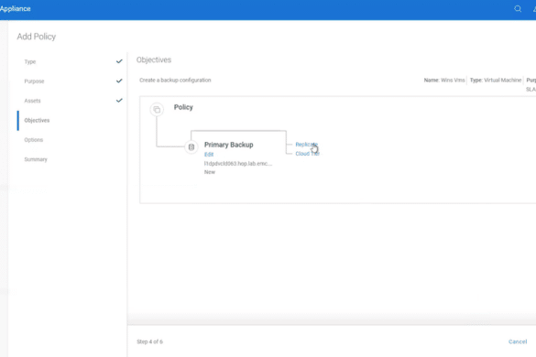Open the Options step
Image resolution: width=536 pixels, height=357 pixels.
[x=34, y=140]
